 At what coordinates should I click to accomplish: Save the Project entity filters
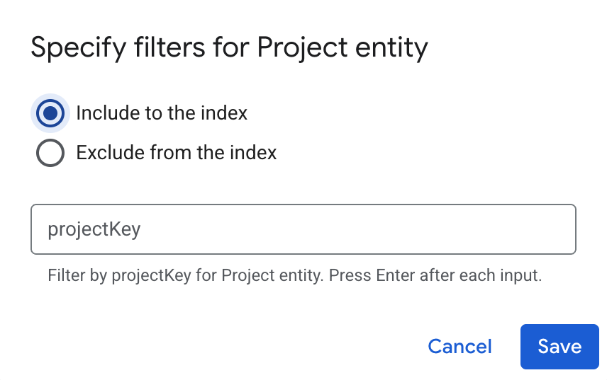tap(559, 347)
